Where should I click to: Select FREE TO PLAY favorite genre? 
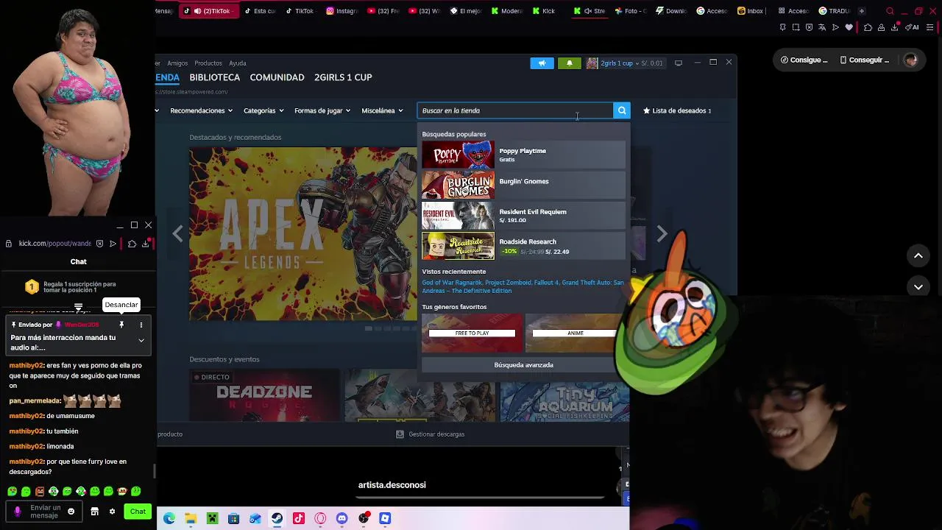(x=472, y=333)
